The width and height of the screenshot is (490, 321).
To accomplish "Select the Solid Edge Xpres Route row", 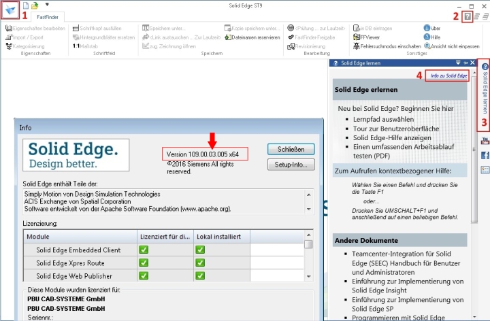I will click(163, 263).
